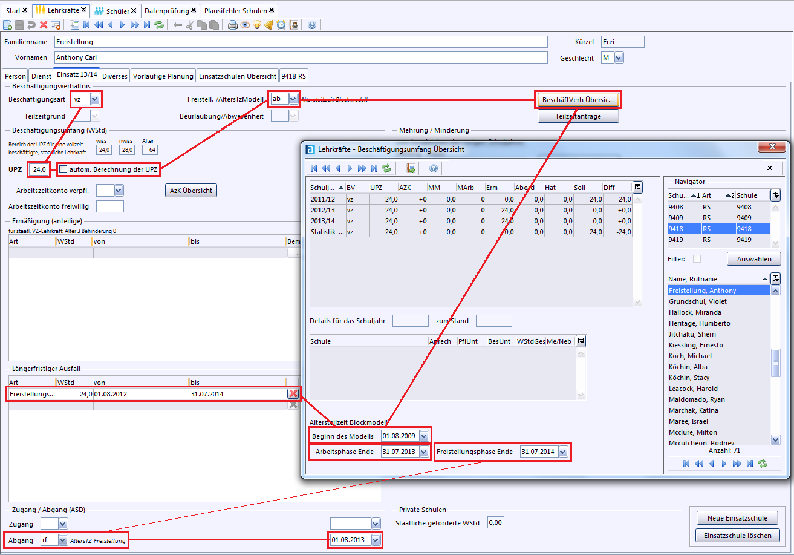Click the Familienname field
This screenshot has height=555, width=794.
pos(301,42)
